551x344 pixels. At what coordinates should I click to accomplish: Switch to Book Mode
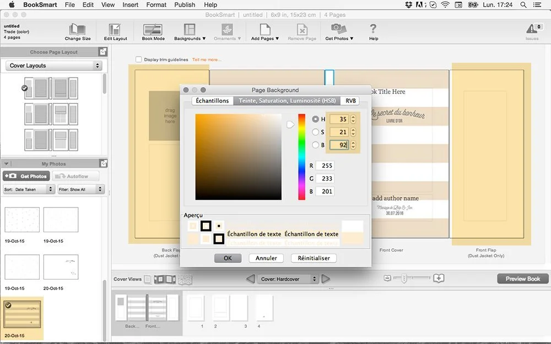pyautogui.click(x=153, y=32)
